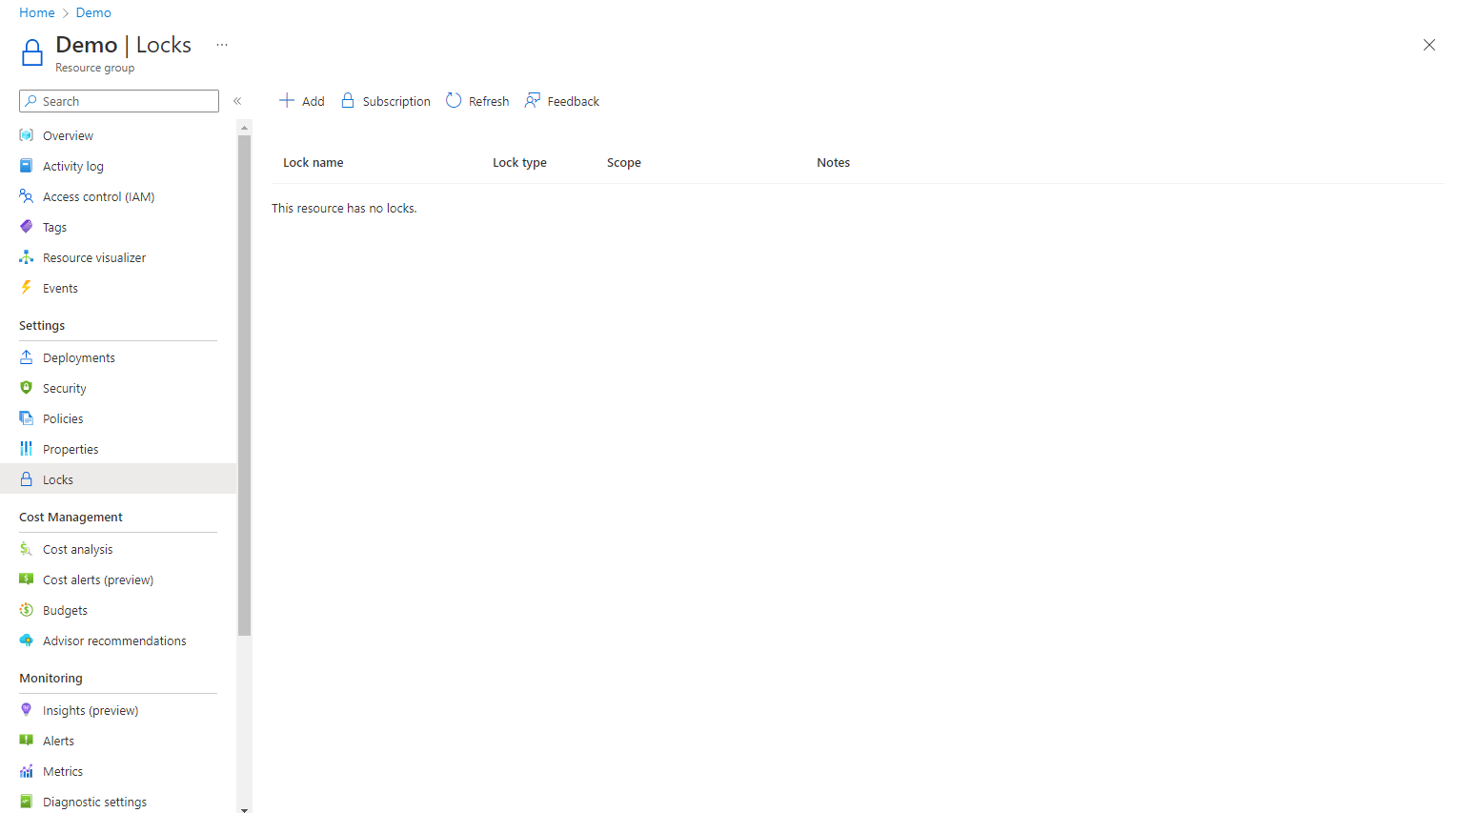Image resolution: width=1458 pixels, height=813 pixels.
Task: Add a new lock
Action: pos(301,101)
